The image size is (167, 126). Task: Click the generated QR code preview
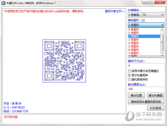(x=64, y=61)
